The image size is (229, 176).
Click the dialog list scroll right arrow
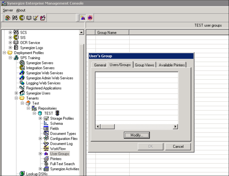175,127
